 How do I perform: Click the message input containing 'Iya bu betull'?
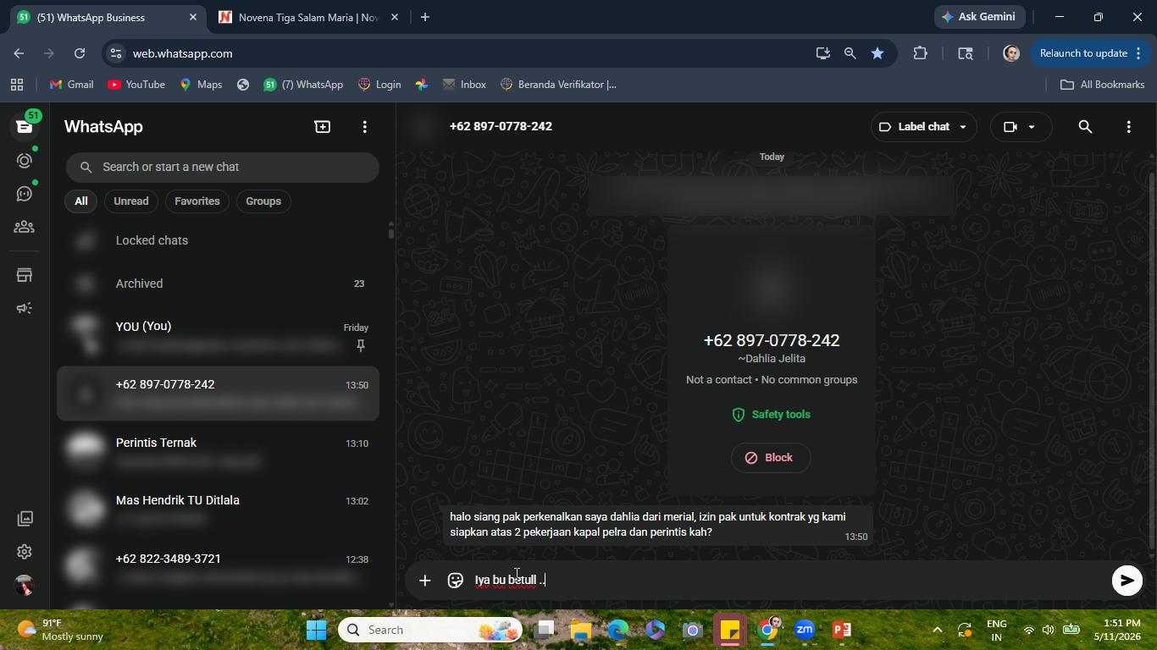click(788, 580)
